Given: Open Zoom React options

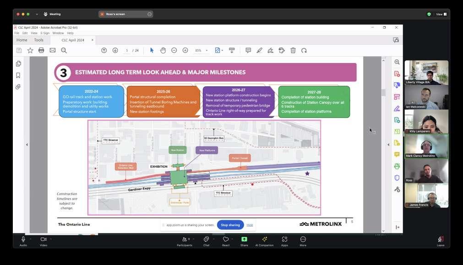Looking at the screenshot, I should pos(226,241).
